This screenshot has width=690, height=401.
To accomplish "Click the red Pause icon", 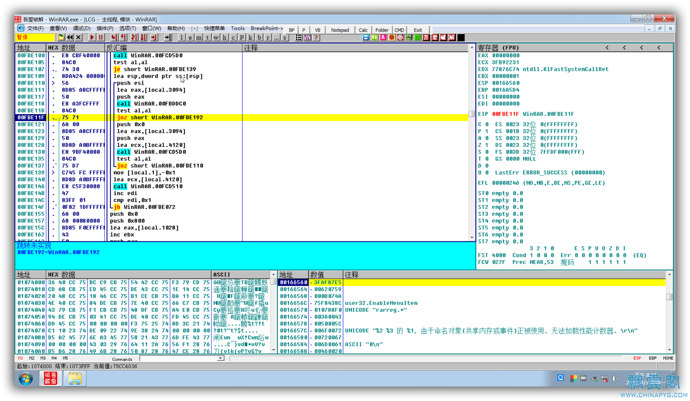I will point(100,37).
